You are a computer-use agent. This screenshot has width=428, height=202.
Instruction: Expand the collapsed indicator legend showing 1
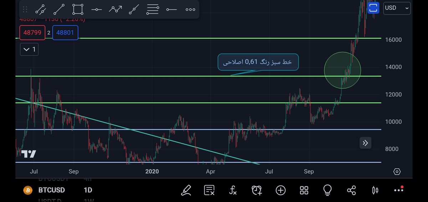coord(29,49)
